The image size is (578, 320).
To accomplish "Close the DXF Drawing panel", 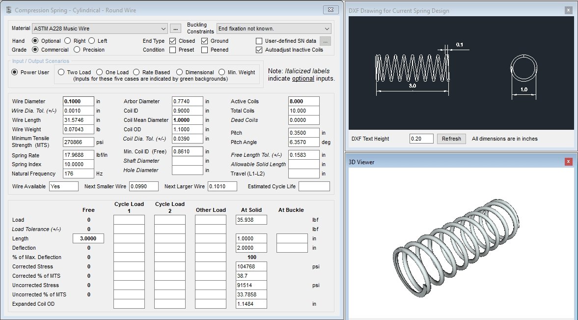I will [568, 10].
